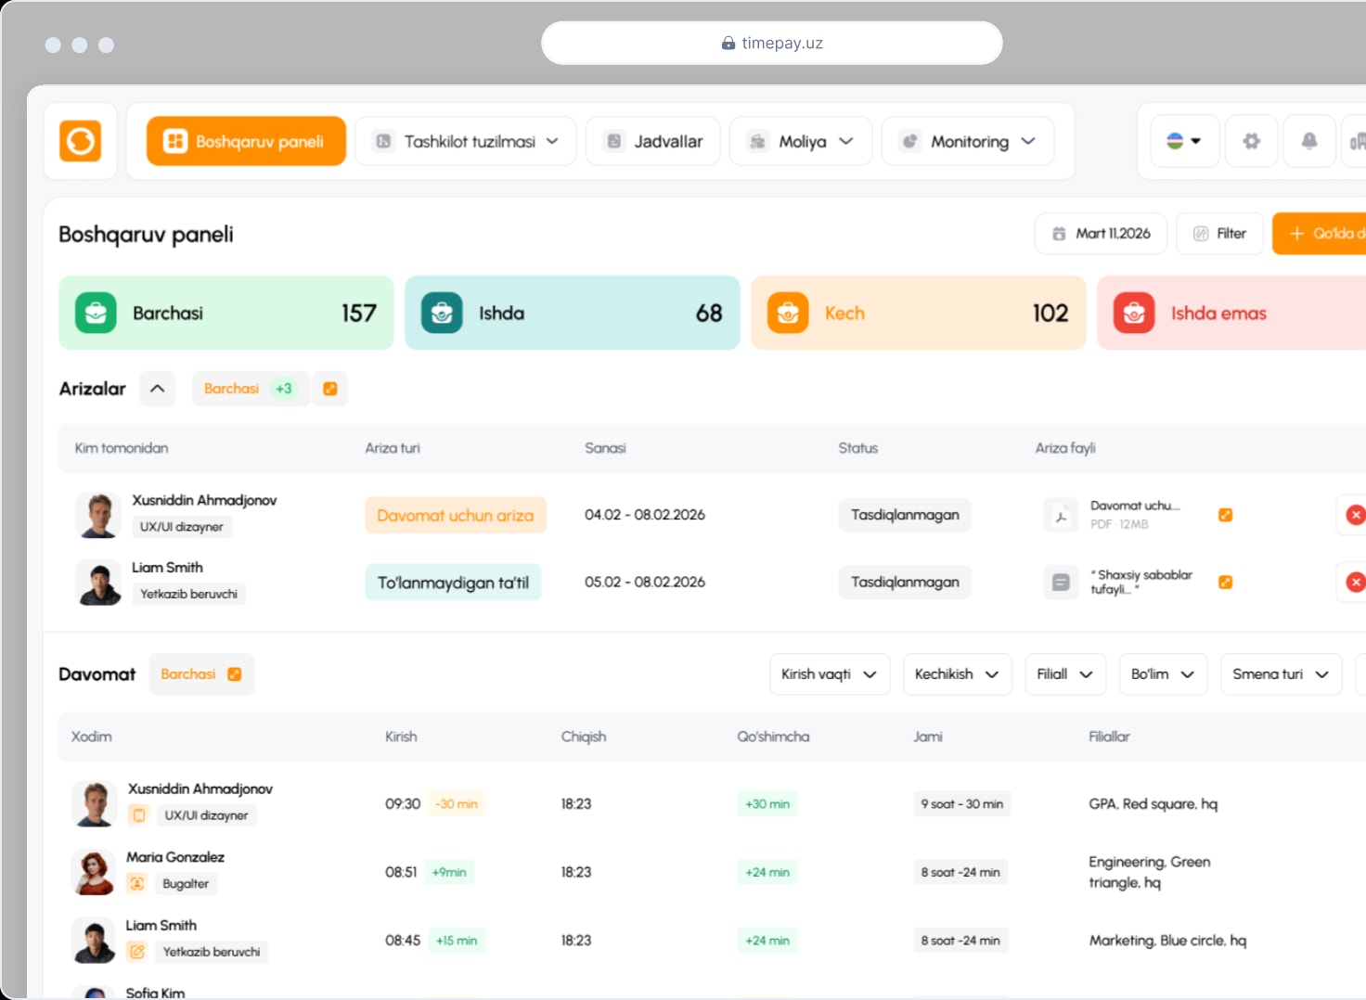Expand the Tashkilot tuzilmasi menu
Screen dimensions: 1366x1000
tap(466, 141)
